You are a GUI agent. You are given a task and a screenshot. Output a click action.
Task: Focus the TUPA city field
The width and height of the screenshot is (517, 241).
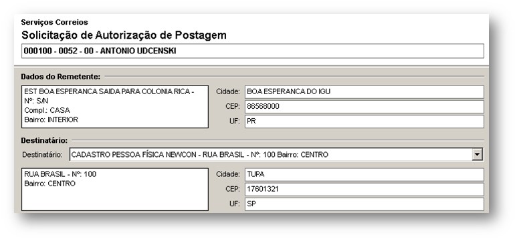click(x=365, y=174)
